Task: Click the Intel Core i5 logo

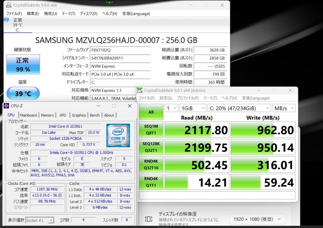Action: 118,135
